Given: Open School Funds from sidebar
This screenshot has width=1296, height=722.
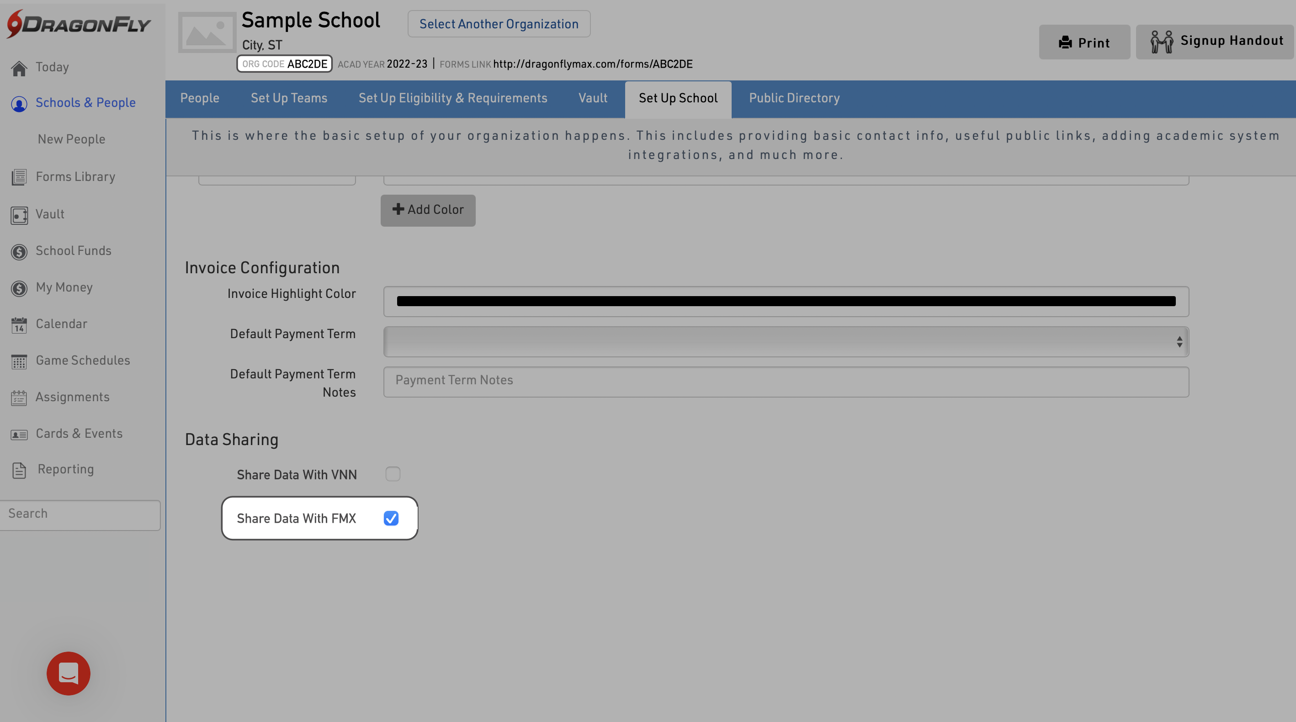Looking at the screenshot, I should [74, 250].
